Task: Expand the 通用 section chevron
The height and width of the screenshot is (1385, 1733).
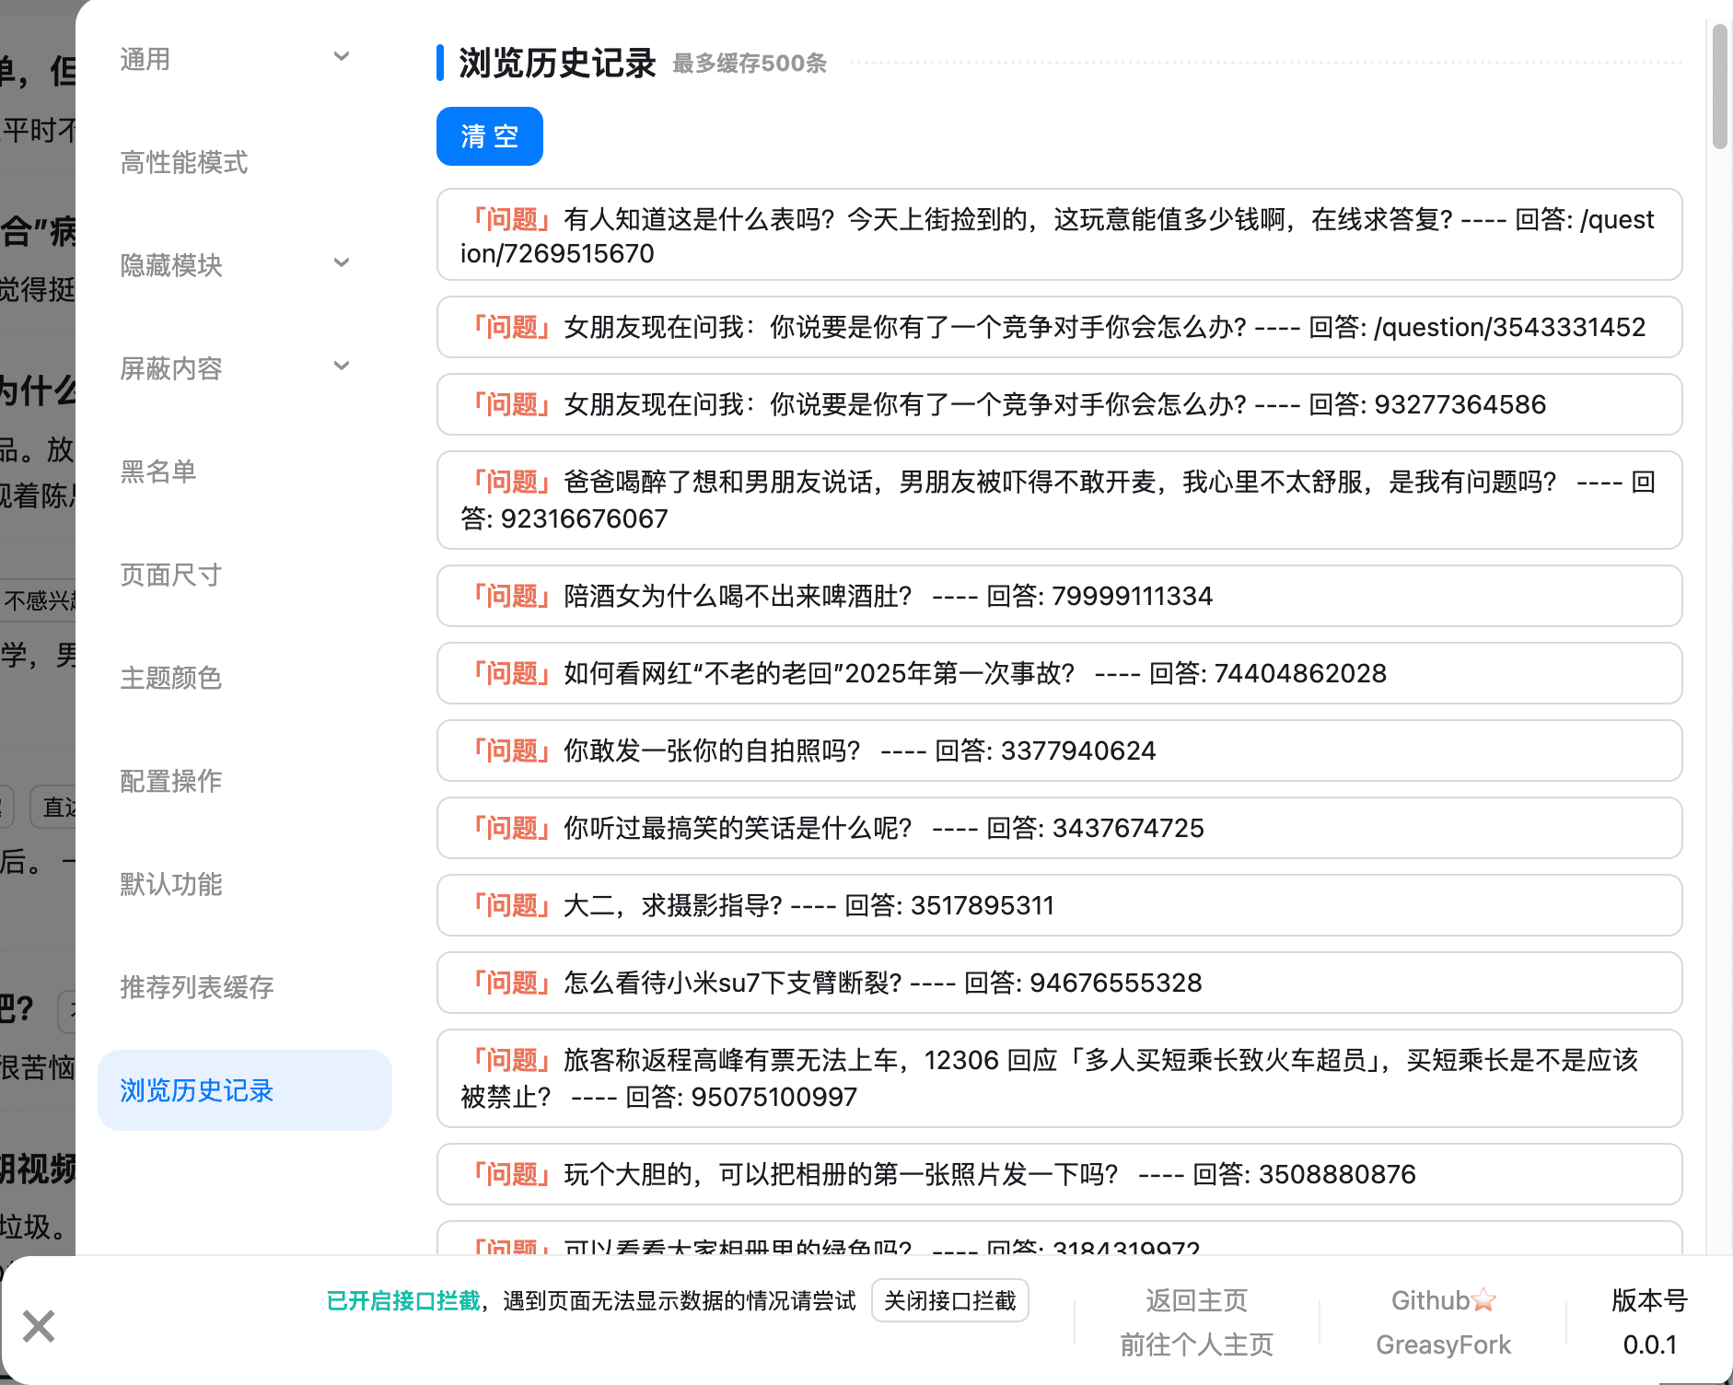Action: [x=342, y=56]
